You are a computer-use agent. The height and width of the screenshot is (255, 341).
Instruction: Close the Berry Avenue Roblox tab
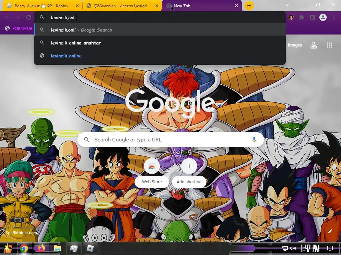tap(77, 6)
